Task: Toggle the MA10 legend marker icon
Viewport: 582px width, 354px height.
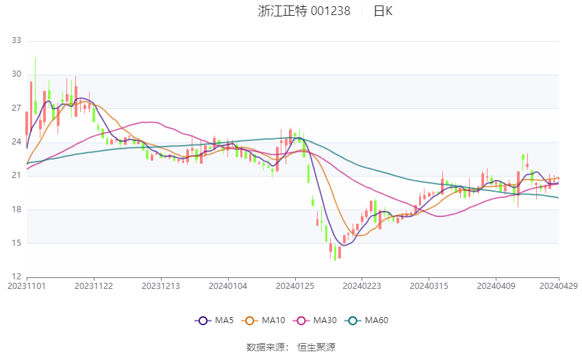Action: pos(251,320)
